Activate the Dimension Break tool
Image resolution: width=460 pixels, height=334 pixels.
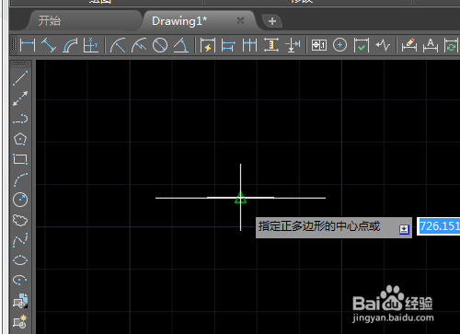point(293,45)
